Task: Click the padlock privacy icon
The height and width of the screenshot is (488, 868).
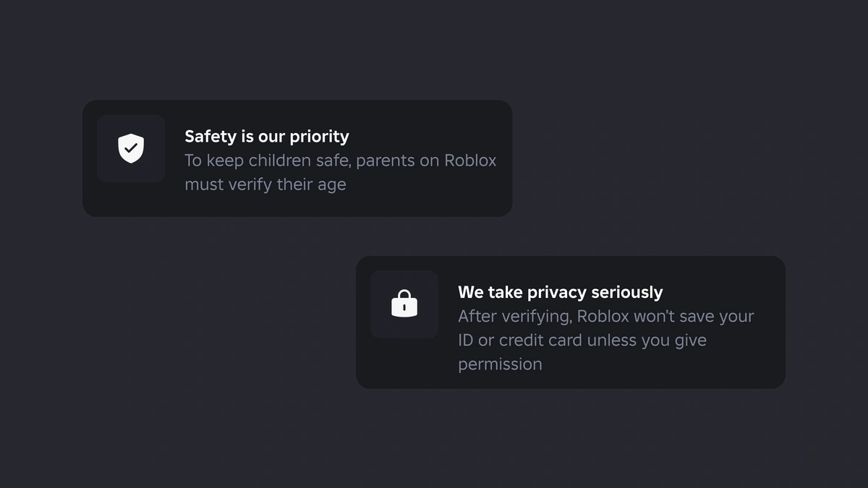Action: pos(404,304)
